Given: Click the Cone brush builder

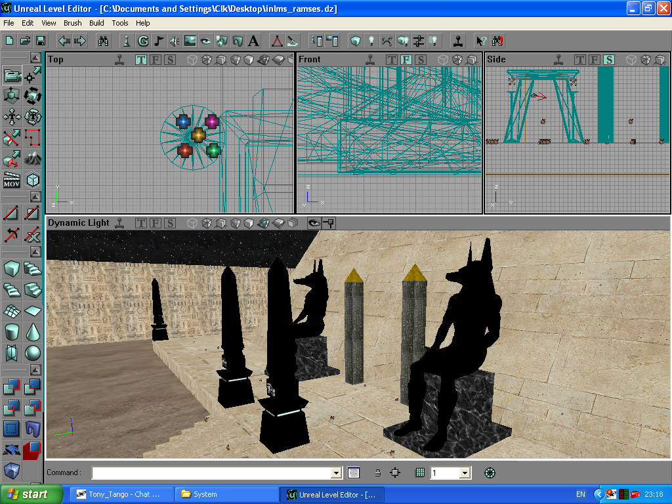Looking at the screenshot, I should point(33,332).
